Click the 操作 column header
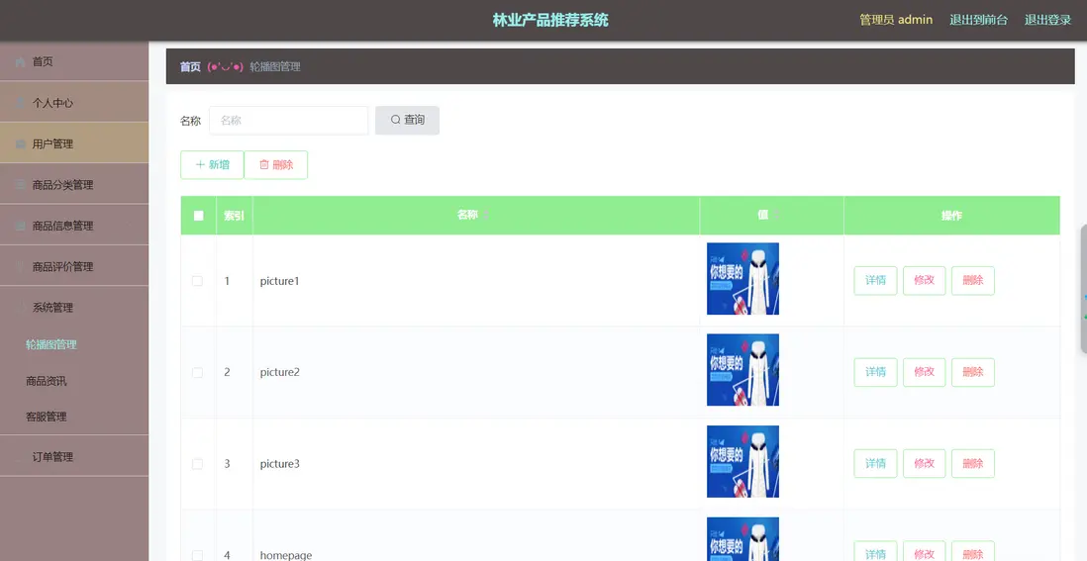1087x561 pixels. coord(951,216)
